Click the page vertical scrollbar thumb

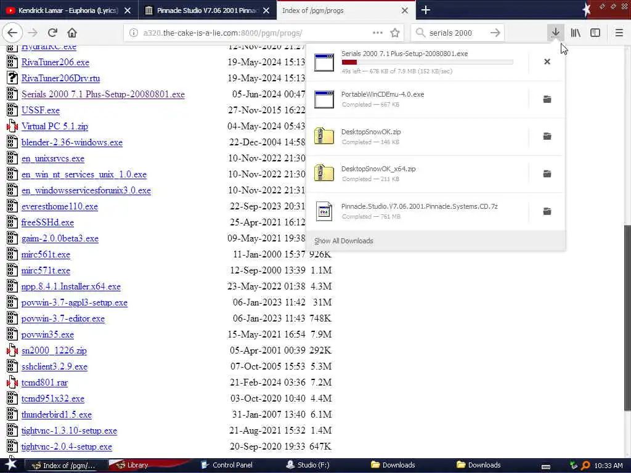coord(627,318)
